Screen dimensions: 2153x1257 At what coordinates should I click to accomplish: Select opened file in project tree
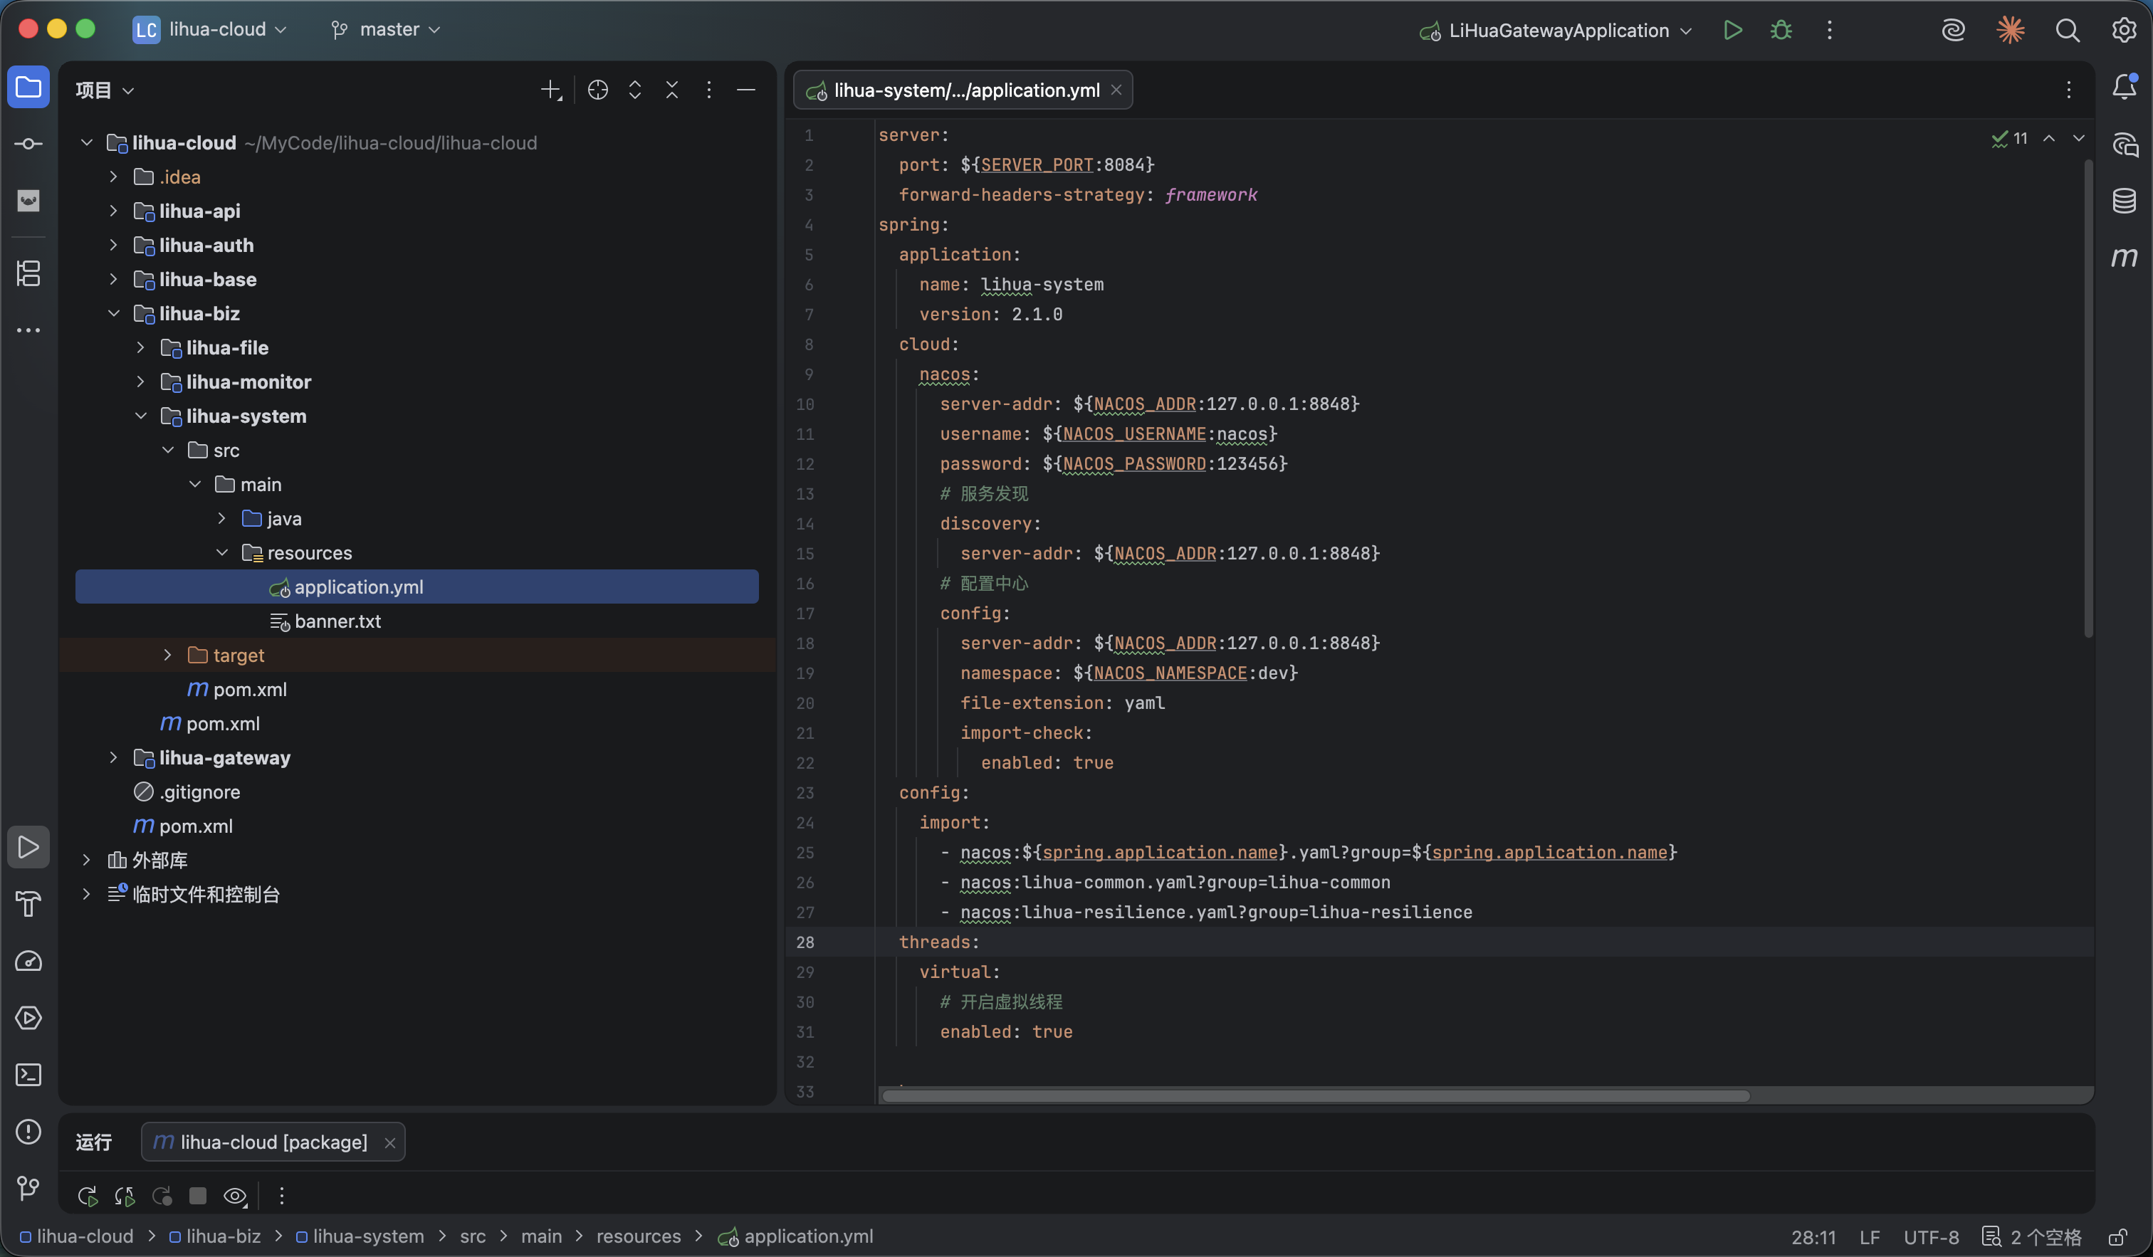click(598, 90)
